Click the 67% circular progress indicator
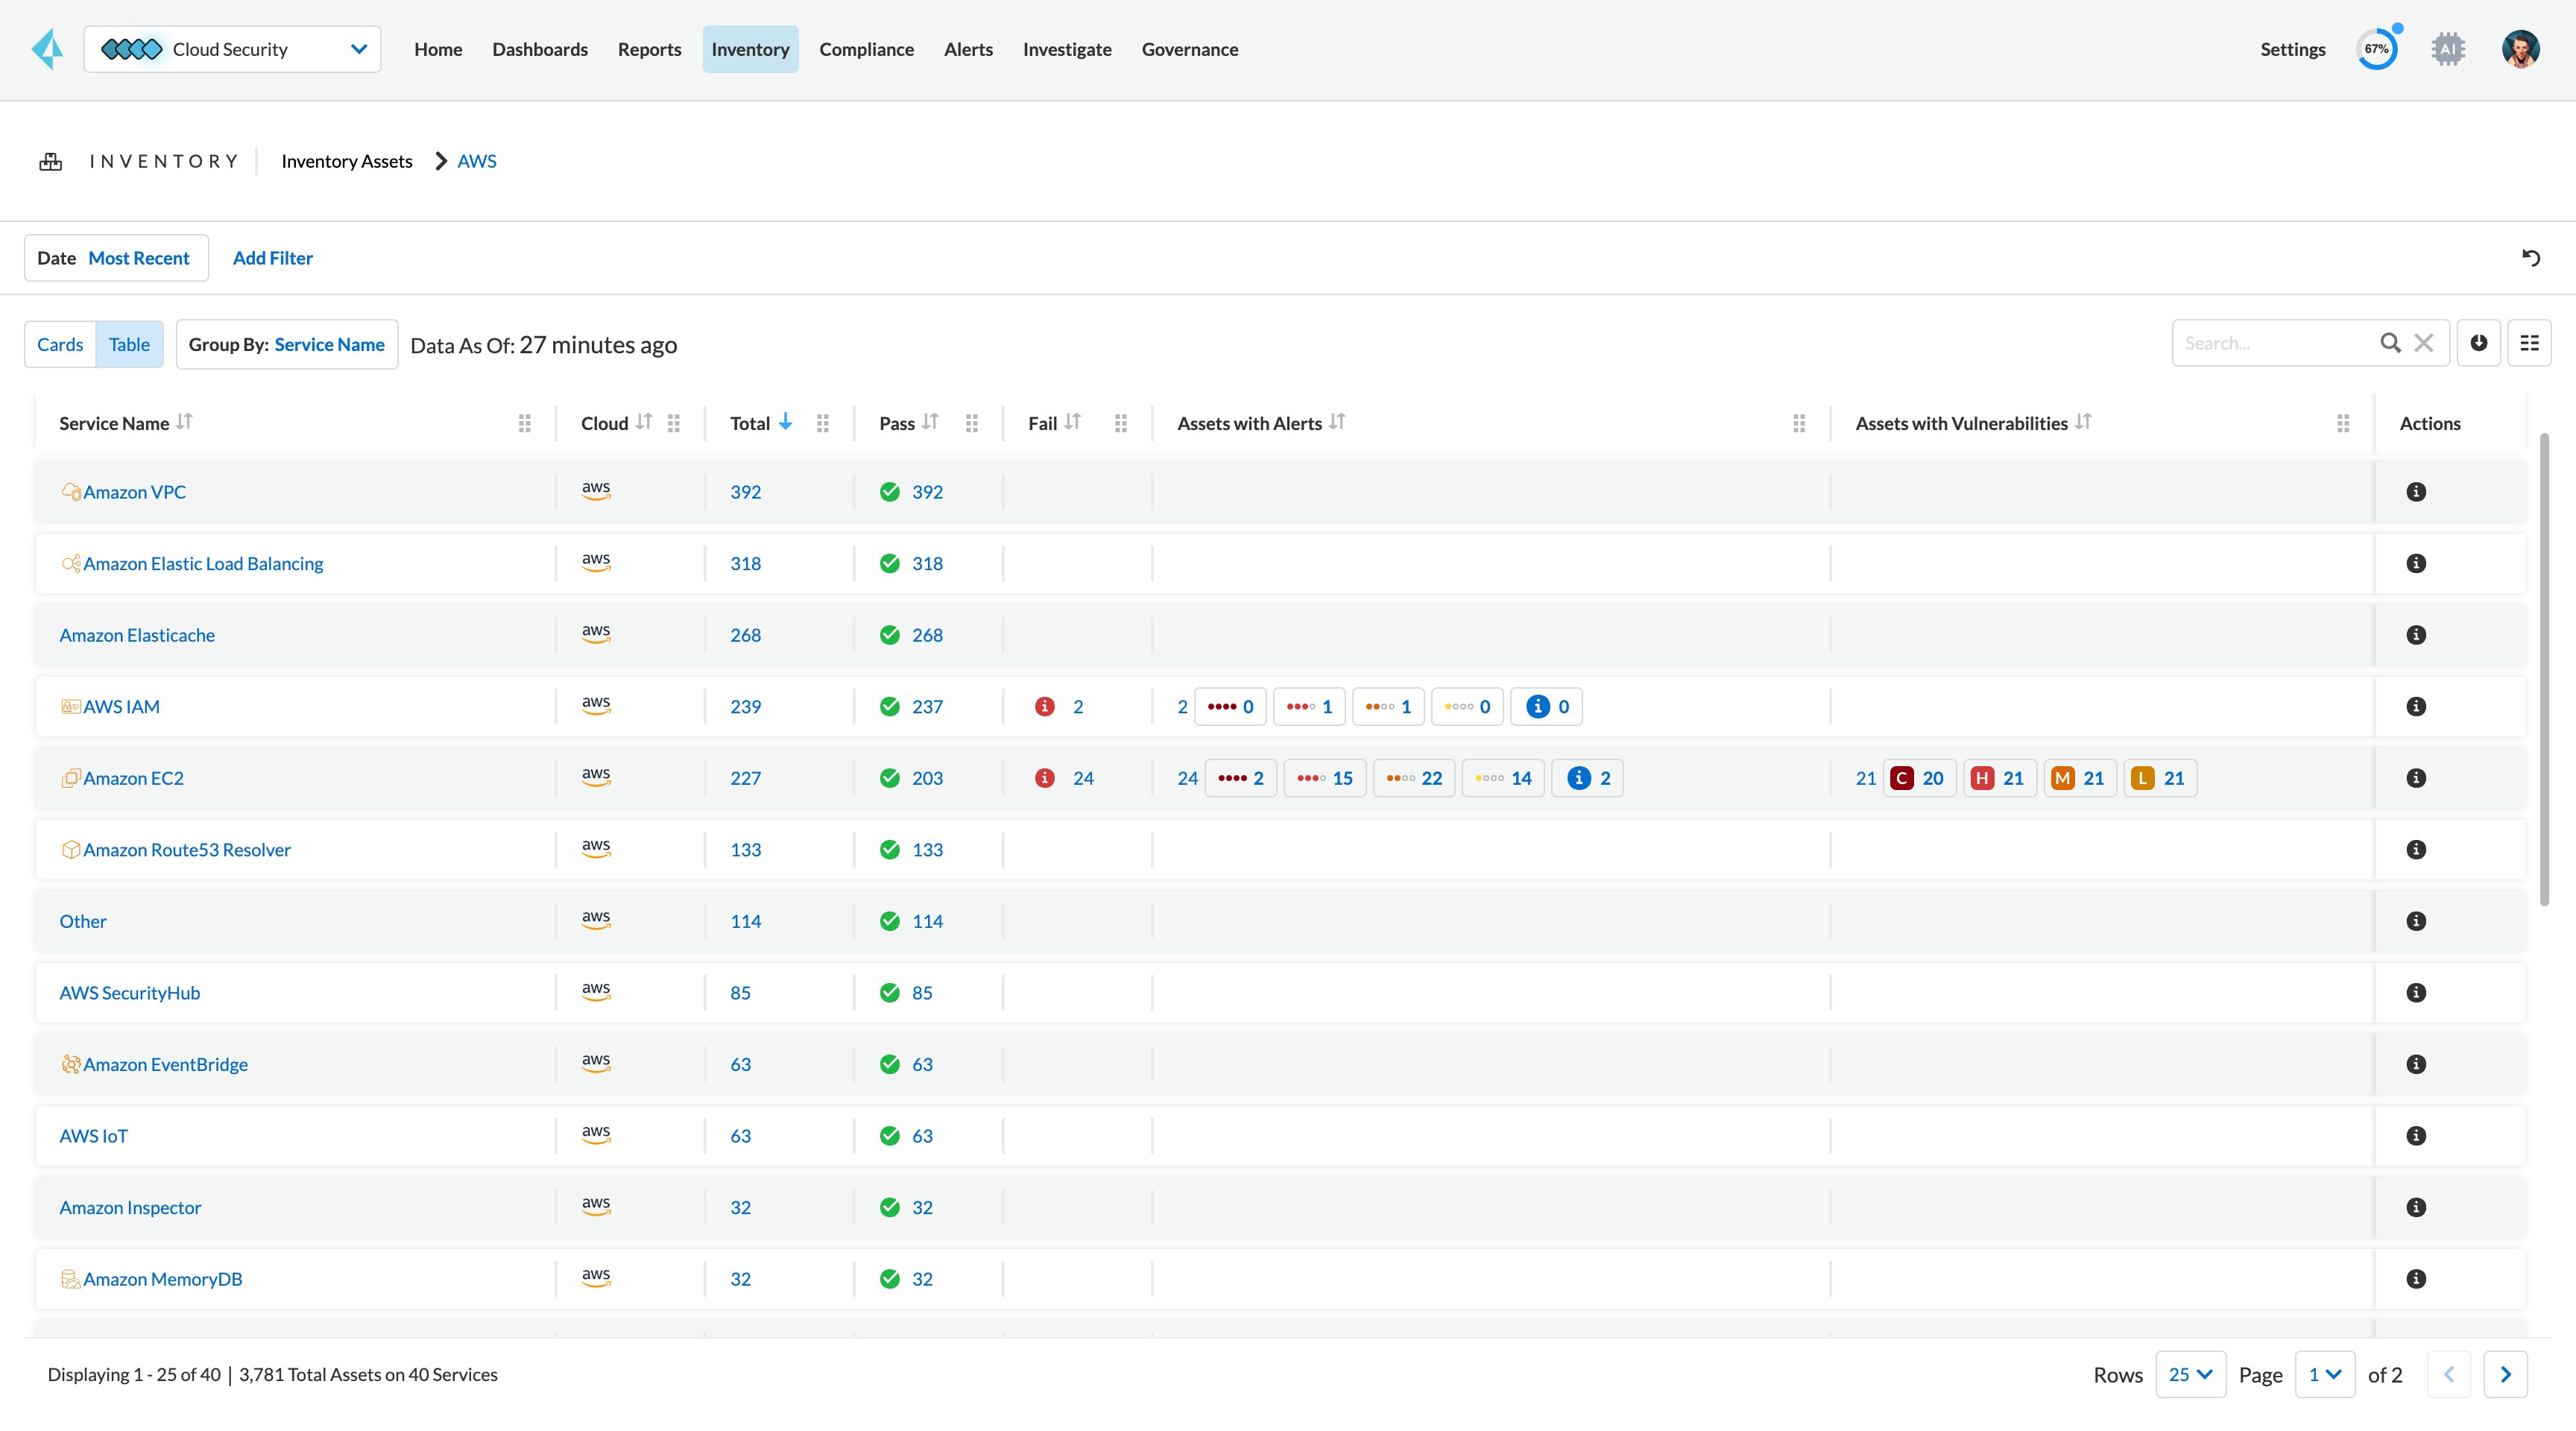 pos(2378,48)
